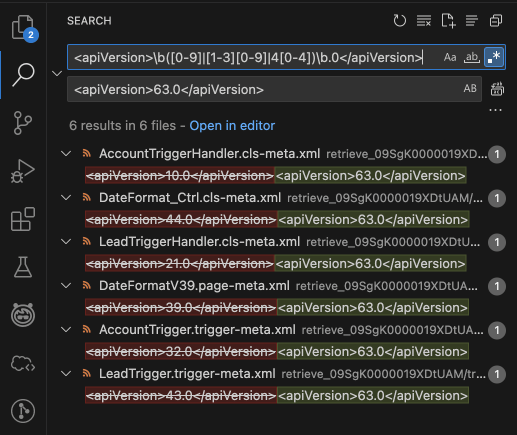Toggle Match Whole Word option

point(471,57)
